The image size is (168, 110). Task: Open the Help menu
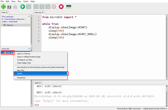pyautogui.click(x=32, y=1)
